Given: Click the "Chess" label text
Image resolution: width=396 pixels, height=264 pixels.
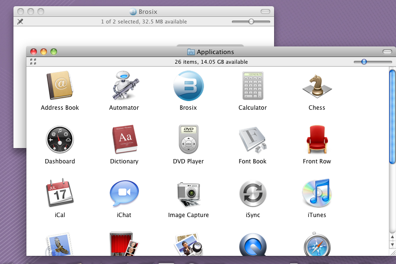Looking at the screenshot, I should [x=317, y=108].
